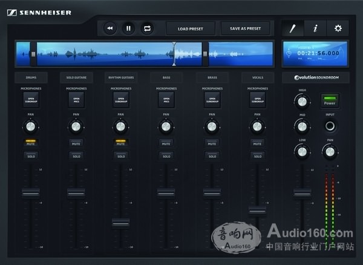Toggle the loop repeat icon
Image resolution: width=363 pixels, height=265 pixels.
point(147,28)
